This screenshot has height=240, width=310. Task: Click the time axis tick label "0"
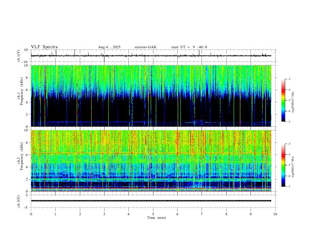point(31,214)
